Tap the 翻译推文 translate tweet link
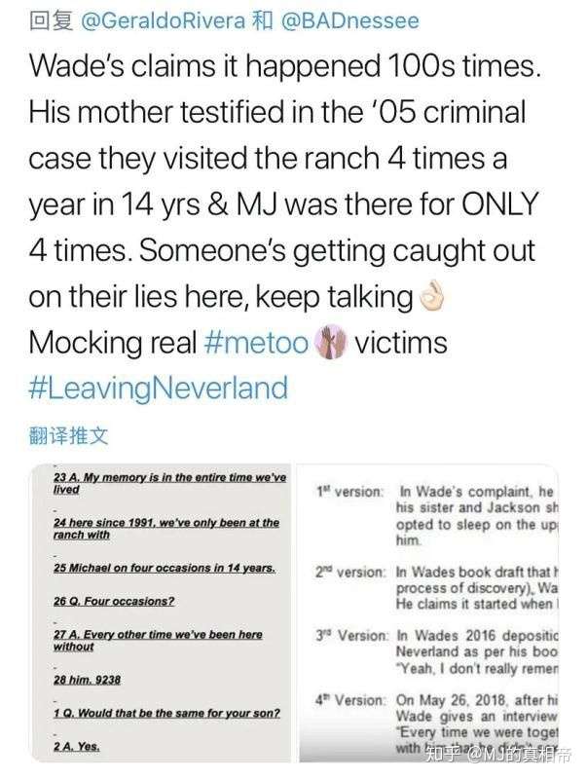Screen dimensions: 587x779 (68, 435)
